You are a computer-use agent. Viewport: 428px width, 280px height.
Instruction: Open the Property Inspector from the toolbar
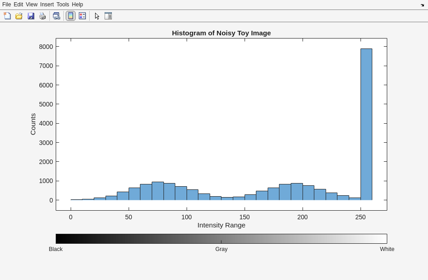[108, 16]
